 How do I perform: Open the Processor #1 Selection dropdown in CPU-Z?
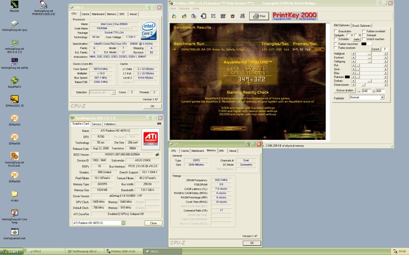point(113,92)
